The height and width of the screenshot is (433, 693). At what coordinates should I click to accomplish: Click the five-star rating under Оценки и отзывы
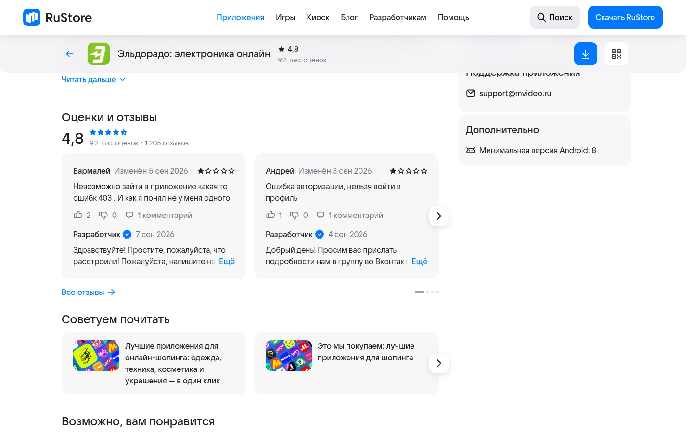point(108,132)
